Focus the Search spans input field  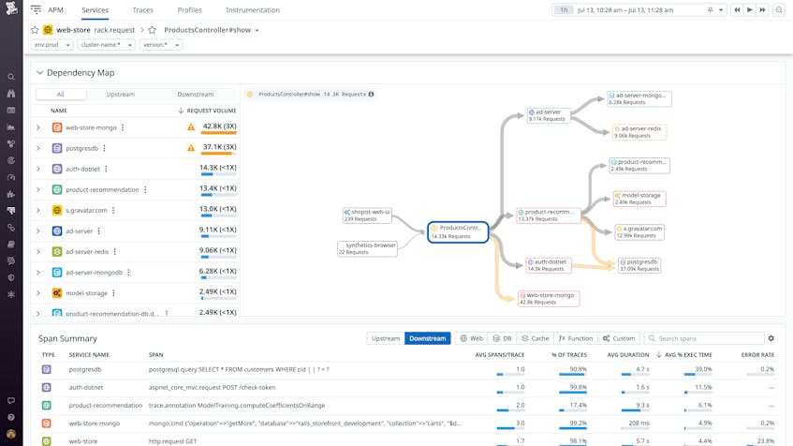pyautogui.click(x=703, y=338)
